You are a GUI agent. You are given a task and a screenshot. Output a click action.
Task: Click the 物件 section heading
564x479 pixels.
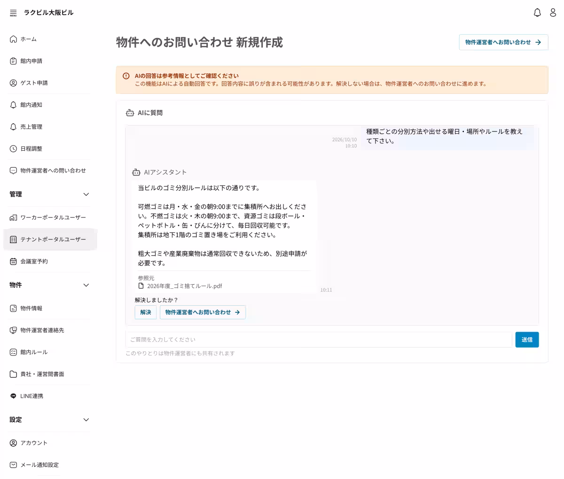tap(16, 285)
